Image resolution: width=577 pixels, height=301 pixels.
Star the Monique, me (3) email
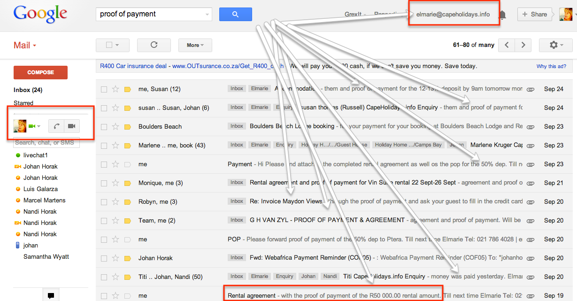click(x=115, y=183)
